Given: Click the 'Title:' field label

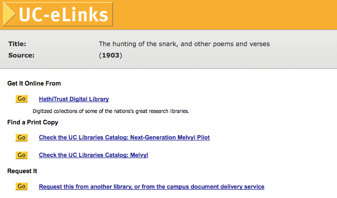Looking at the screenshot, I should point(17,44).
